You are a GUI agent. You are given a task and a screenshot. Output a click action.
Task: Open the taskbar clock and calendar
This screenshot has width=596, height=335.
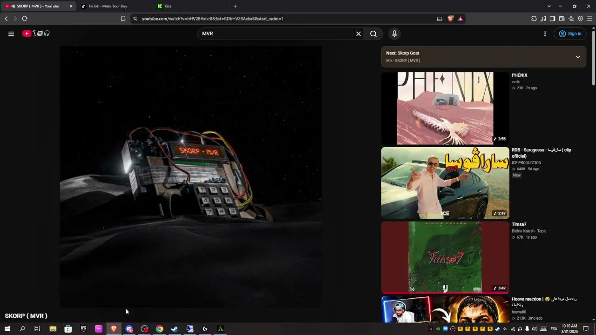[569, 329]
